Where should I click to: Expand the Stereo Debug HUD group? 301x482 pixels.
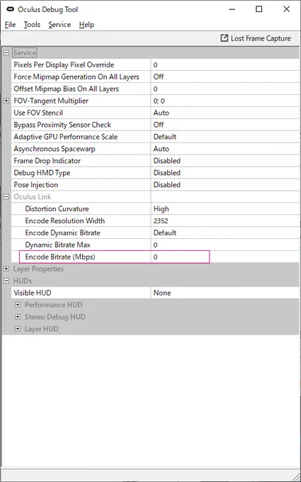tap(18, 317)
